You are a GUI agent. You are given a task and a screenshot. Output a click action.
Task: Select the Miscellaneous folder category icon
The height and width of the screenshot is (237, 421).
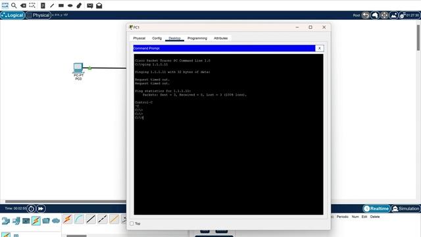[x=46, y=221]
